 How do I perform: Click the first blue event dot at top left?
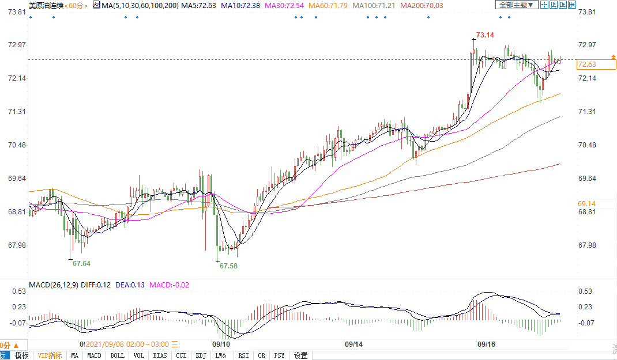(x=31, y=17)
